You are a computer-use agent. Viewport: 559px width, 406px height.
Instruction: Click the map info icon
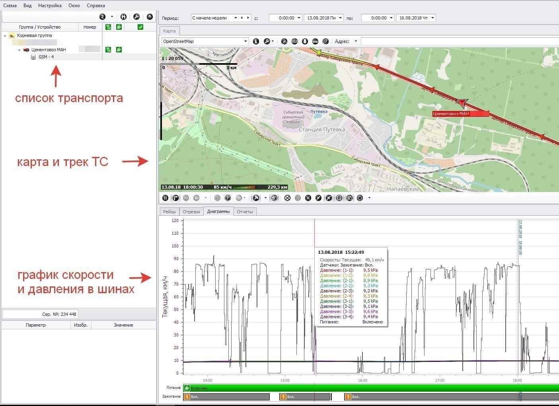tap(256, 41)
